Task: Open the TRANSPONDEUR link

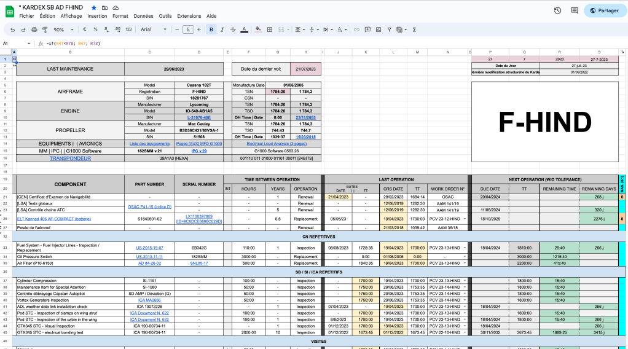Action: pos(70,158)
